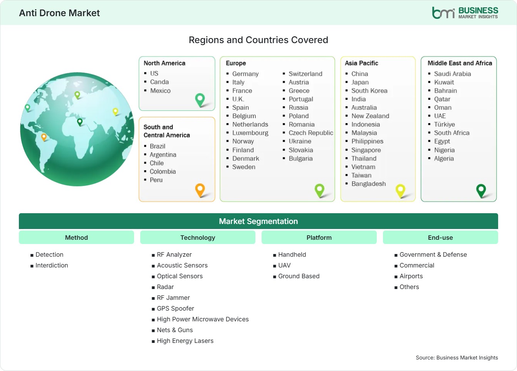Click Brazil in South and Central America list
517x371 pixels.
pos(158,146)
